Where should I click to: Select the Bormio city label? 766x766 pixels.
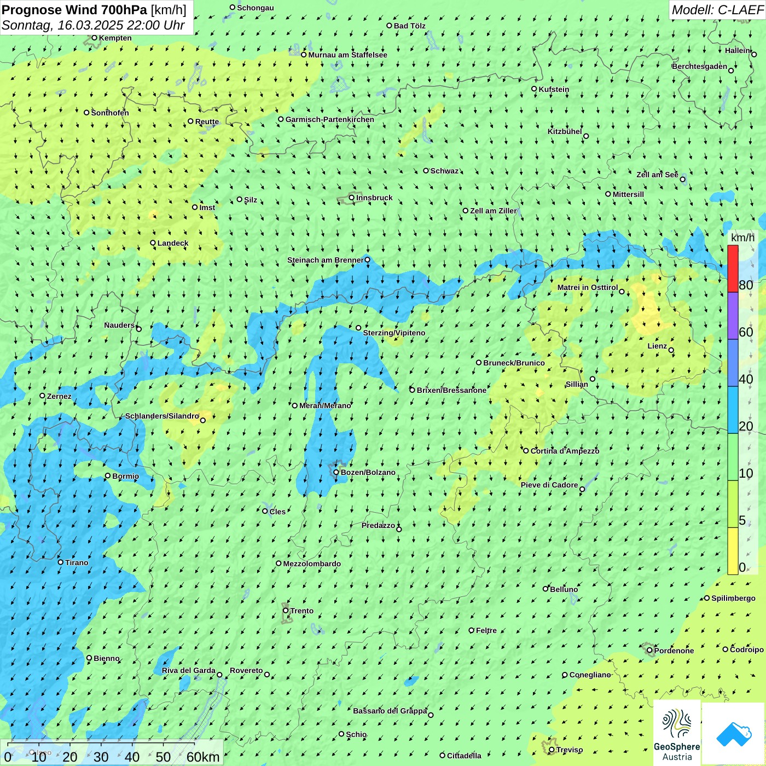(x=125, y=476)
